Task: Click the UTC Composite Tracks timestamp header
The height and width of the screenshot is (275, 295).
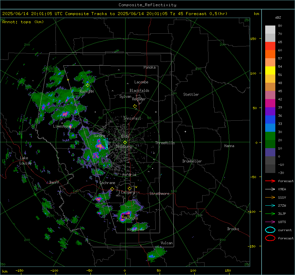Action: click(115, 14)
